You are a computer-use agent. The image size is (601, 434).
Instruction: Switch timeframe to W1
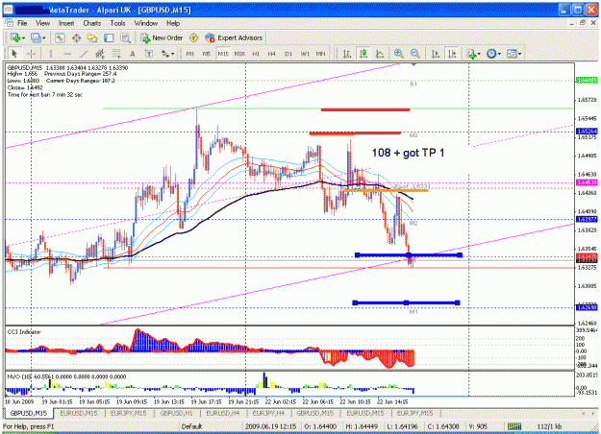pos(305,54)
